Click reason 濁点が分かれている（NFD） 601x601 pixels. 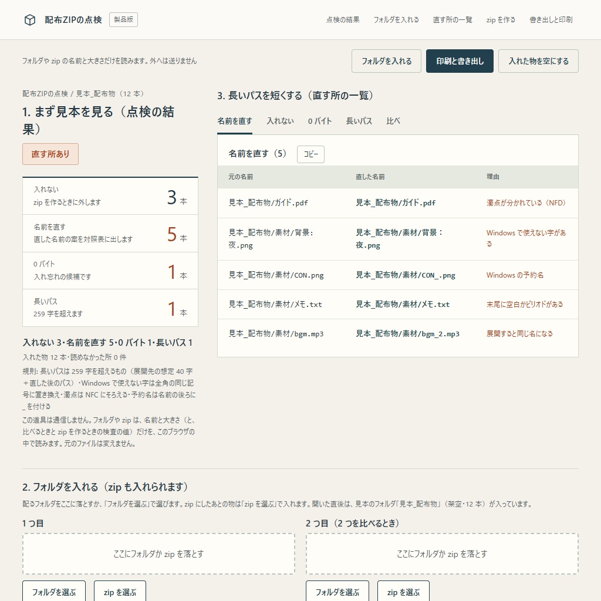526,202
